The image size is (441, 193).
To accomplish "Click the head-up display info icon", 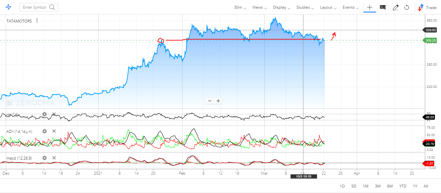I will coord(383,7).
